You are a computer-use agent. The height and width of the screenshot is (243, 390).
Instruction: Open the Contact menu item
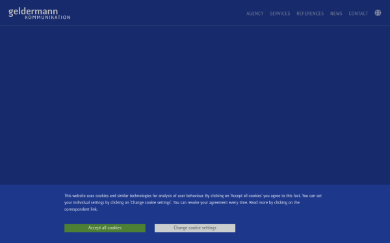358,14
